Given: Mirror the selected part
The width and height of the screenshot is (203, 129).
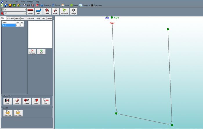Looking at the screenshot, I should [x=36, y=101].
